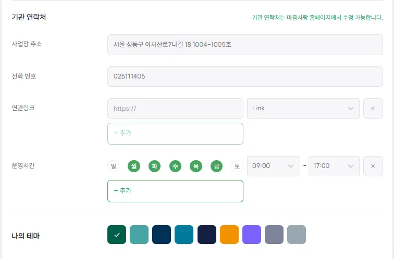Image resolution: width=394 pixels, height=259 pixels.
Task: Select the orange theme color
Action: tap(229, 235)
